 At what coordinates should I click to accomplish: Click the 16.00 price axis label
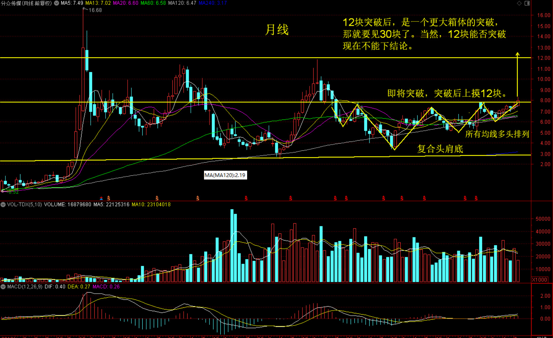(543, 15)
